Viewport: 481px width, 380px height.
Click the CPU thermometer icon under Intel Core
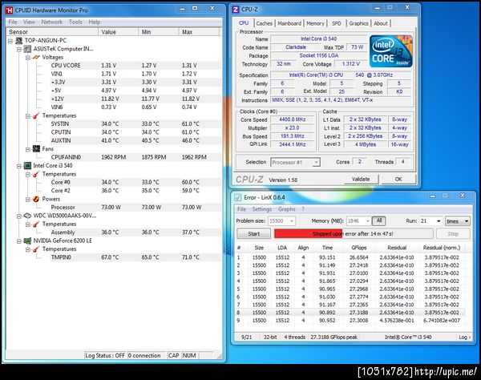tap(36, 174)
